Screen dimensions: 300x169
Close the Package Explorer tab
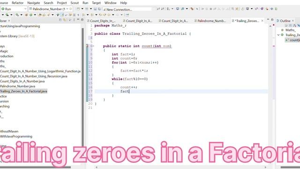[9, 21]
